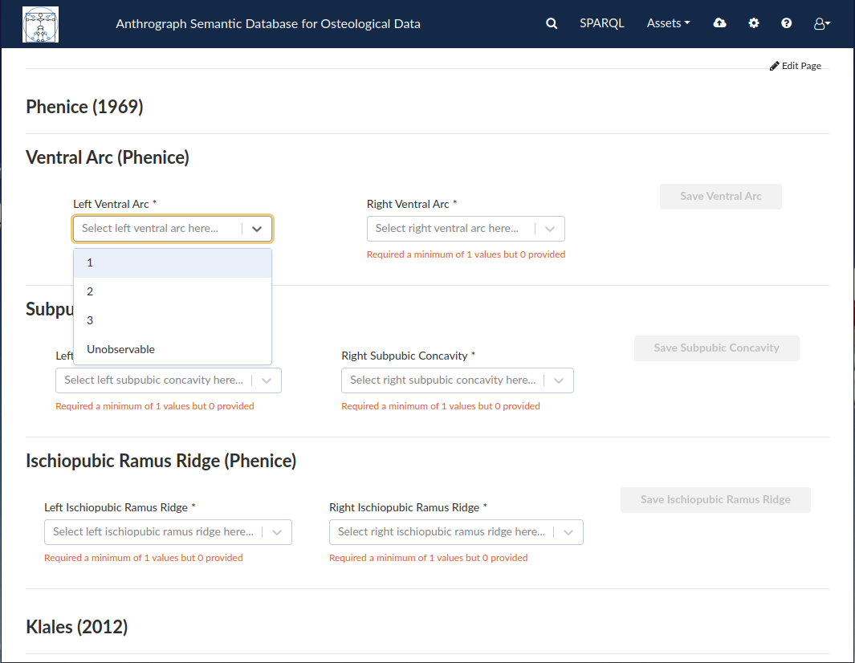Click the Edit Page pencil icon

pyautogui.click(x=774, y=66)
